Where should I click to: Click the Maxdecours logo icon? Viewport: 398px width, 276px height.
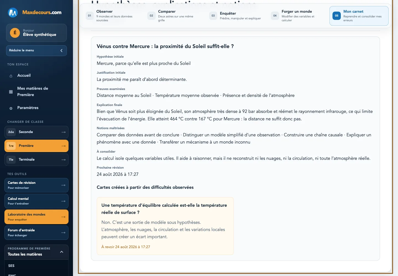pos(13,12)
